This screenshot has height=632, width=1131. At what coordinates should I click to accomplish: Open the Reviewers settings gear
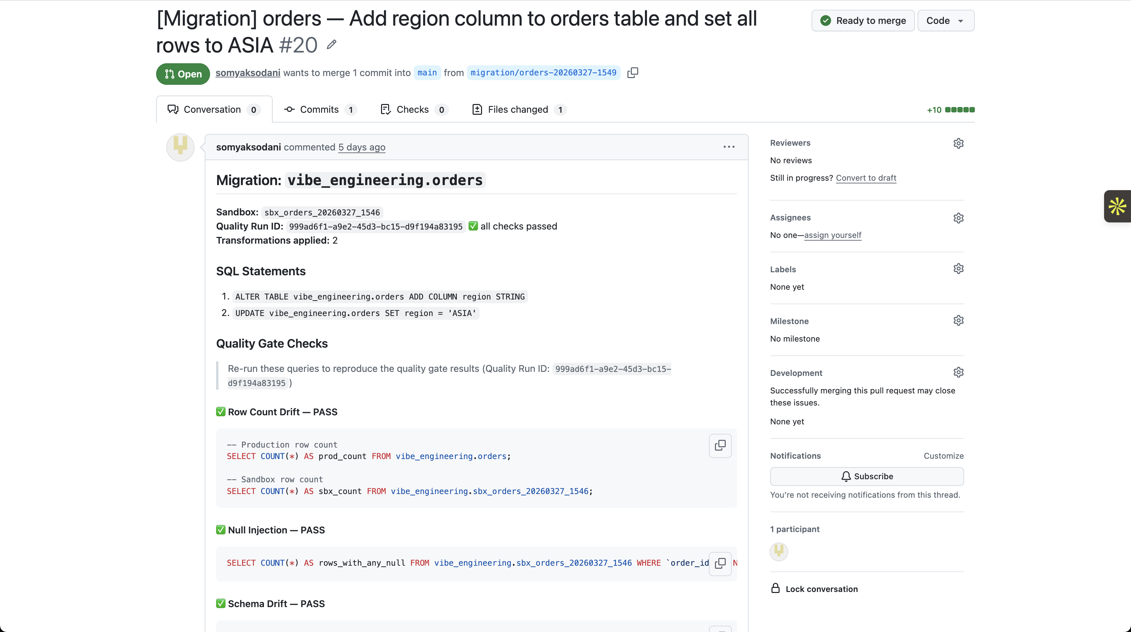(x=958, y=143)
